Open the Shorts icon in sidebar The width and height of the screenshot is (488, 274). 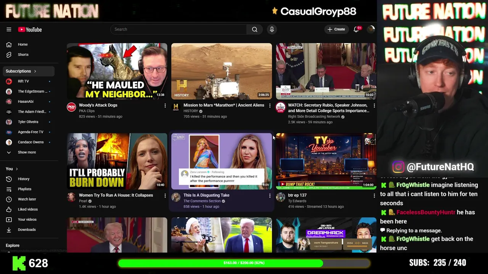coord(9,54)
